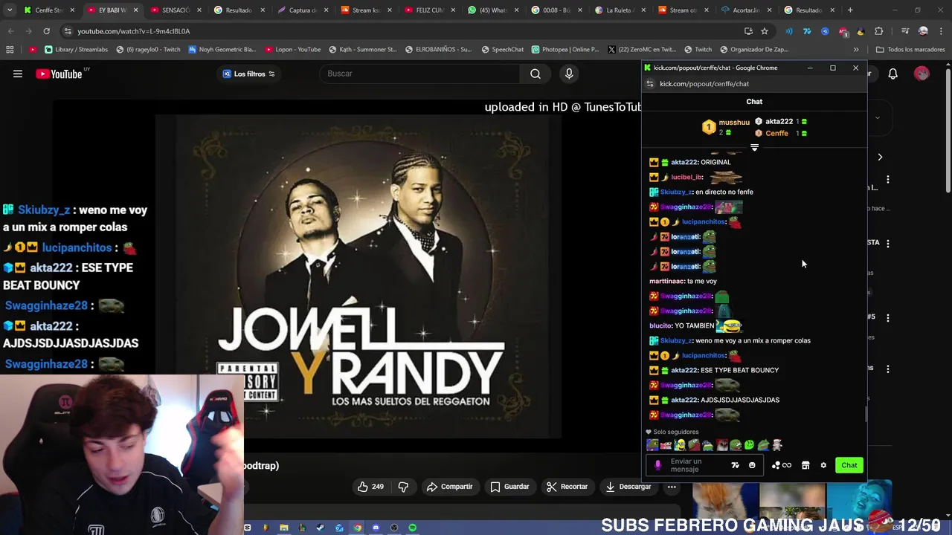Bookmark this page with the star
This screenshot has height=535, width=952.
(x=765, y=31)
